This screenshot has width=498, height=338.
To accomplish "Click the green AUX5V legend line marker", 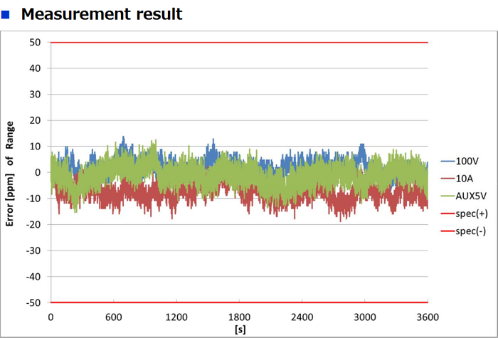I will point(447,196).
